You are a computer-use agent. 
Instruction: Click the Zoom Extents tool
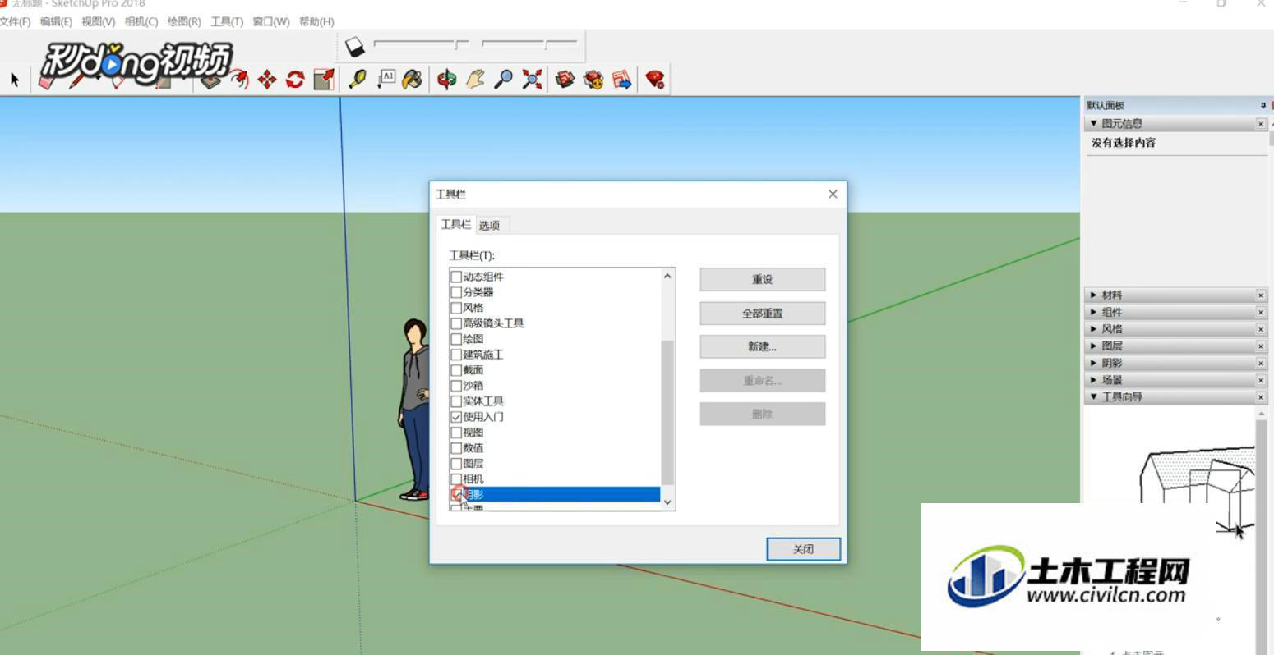532,79
